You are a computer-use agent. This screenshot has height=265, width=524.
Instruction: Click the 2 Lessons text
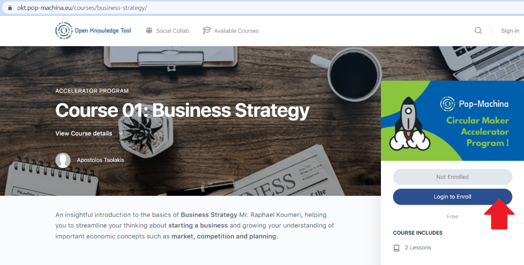click(x=418, y=248)
